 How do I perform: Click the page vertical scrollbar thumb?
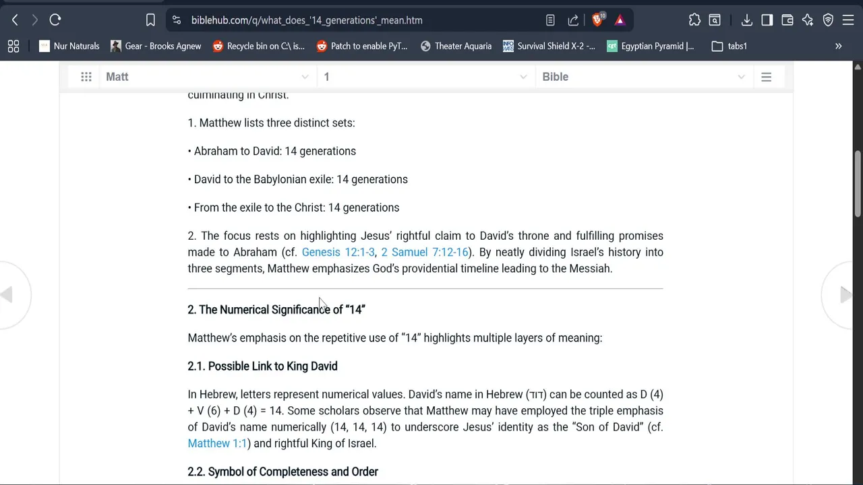(858, 184)
